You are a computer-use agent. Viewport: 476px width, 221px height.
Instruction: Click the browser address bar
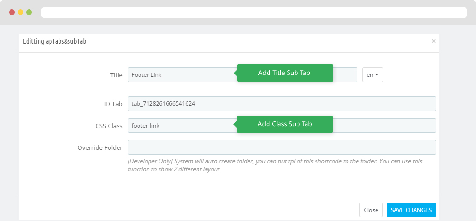pos(254,12)
